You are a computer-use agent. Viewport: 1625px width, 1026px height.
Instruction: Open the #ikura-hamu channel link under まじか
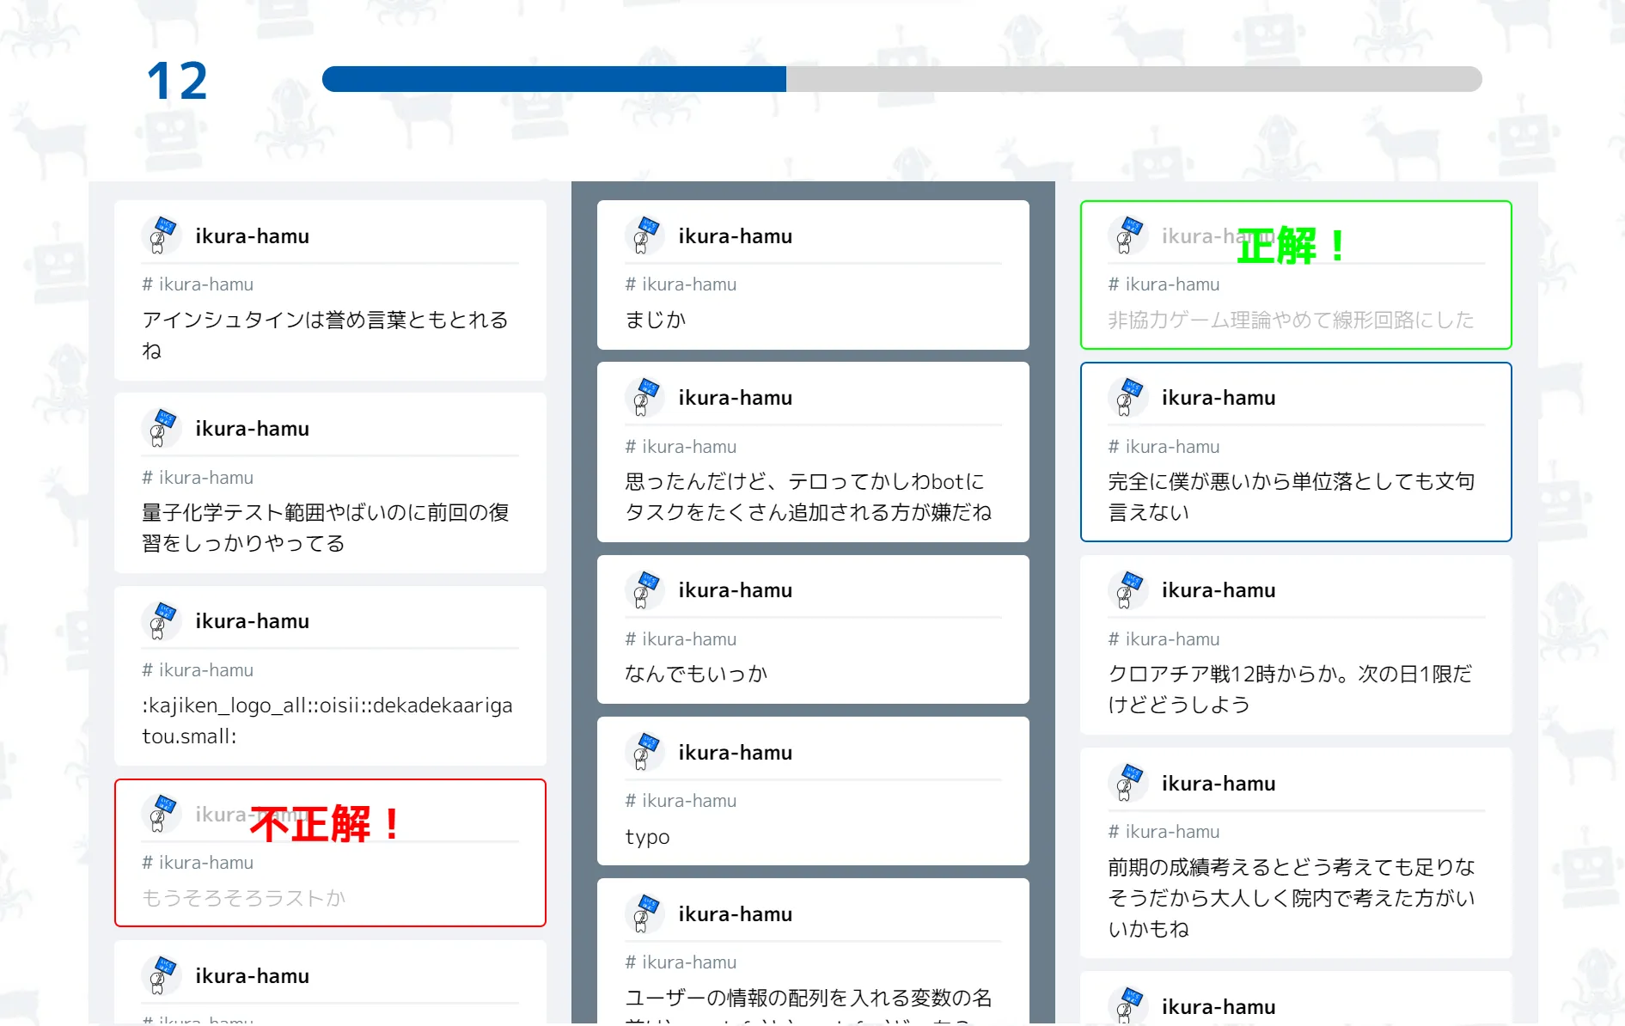tap(681, 284)
